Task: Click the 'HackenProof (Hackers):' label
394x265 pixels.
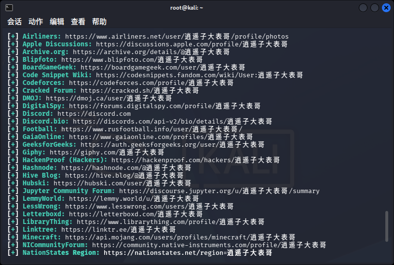Action: [x=65, y=160]
